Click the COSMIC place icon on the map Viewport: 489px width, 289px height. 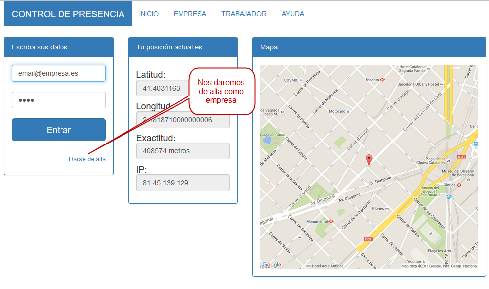(x=302, y=80)
